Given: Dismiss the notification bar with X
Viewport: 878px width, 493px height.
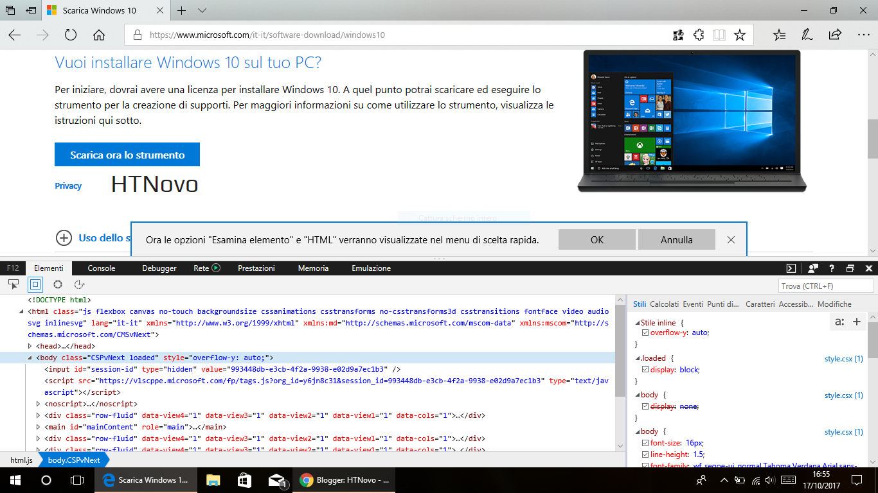Looking at the screenshot, I should pos(731,239).
